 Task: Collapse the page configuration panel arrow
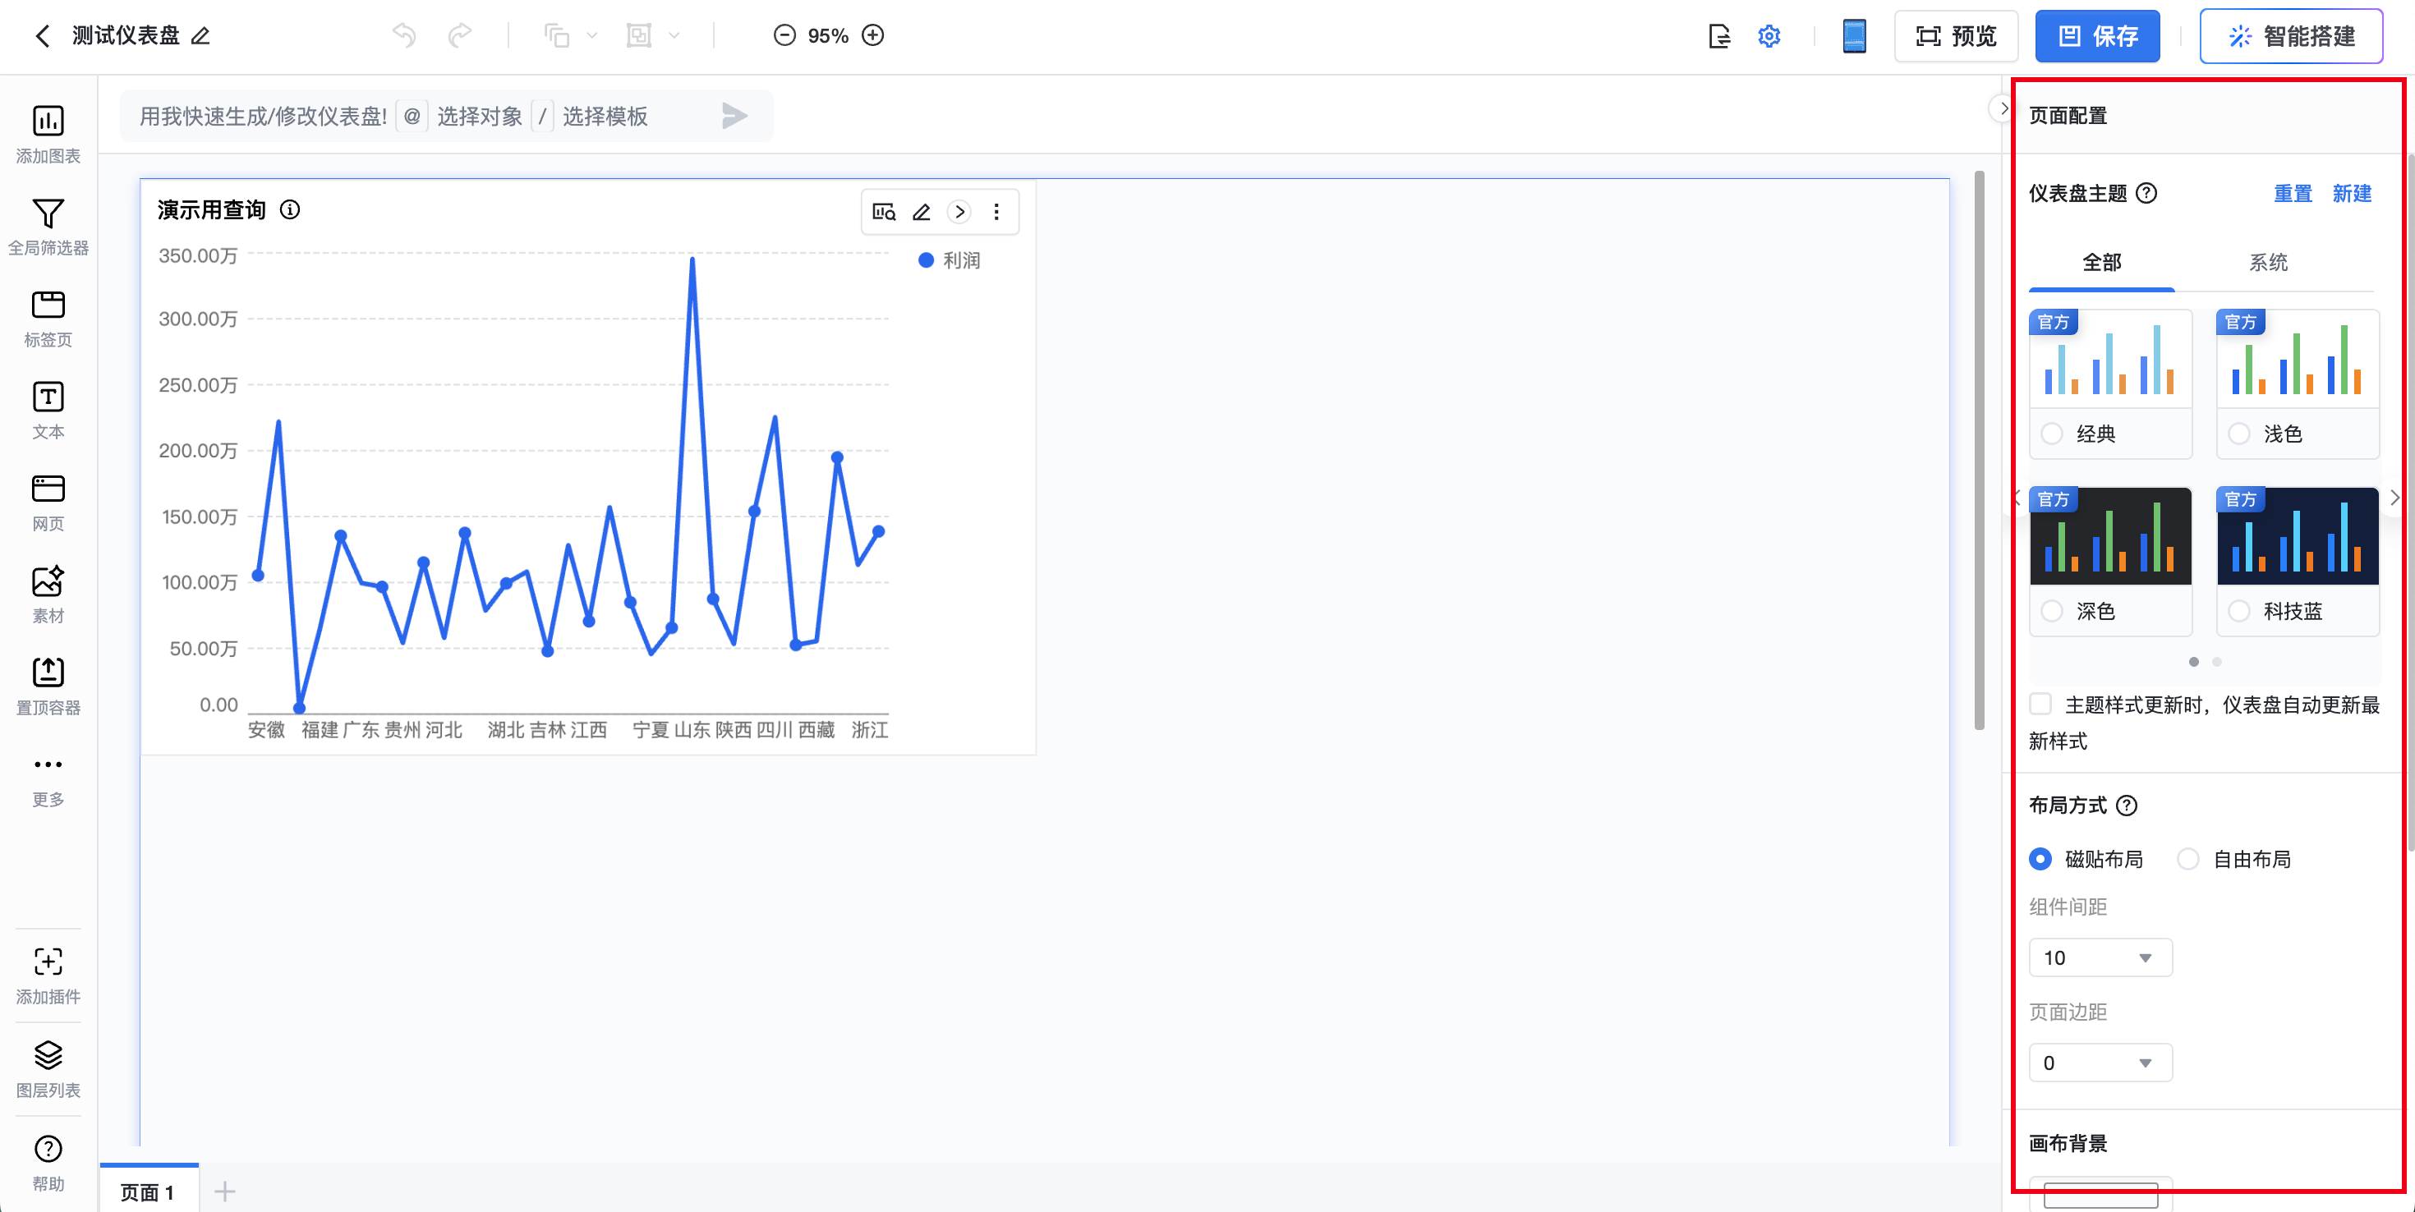[2002, 108]
